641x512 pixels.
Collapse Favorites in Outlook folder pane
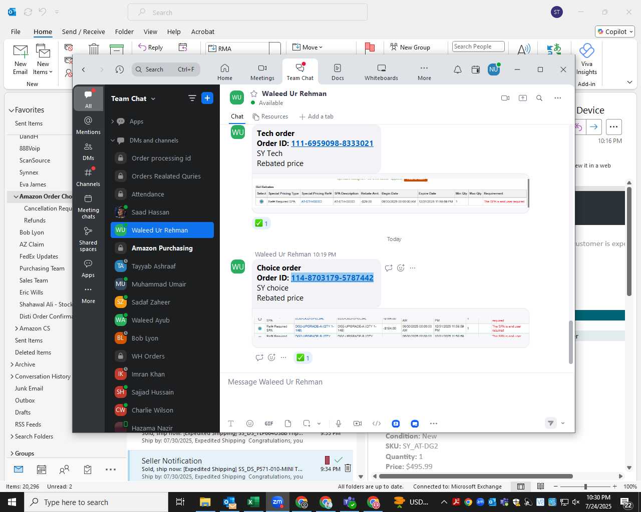click(x=11, y=110)
